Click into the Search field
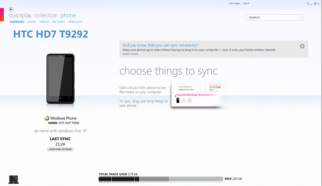This screenshot has width=322, height=186. pos(274,18)
